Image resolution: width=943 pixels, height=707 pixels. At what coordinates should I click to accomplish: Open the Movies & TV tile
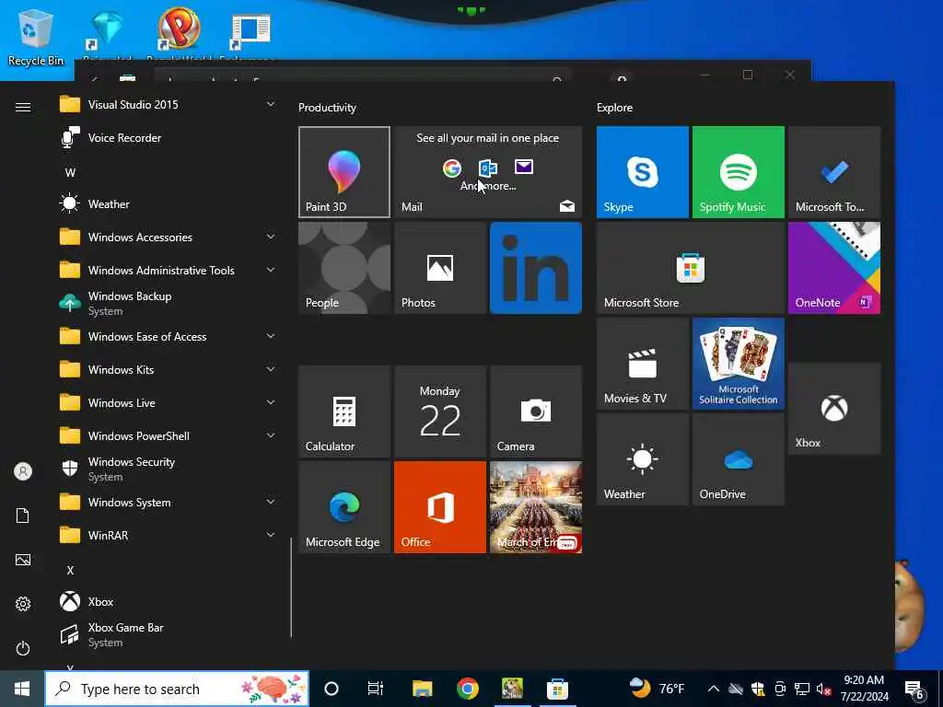[x=642, y=364]
